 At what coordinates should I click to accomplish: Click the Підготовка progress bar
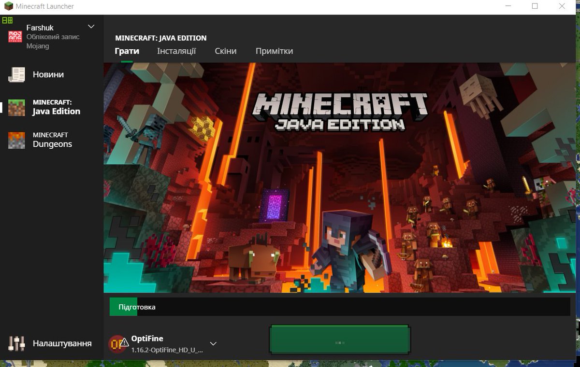(339, 307)
